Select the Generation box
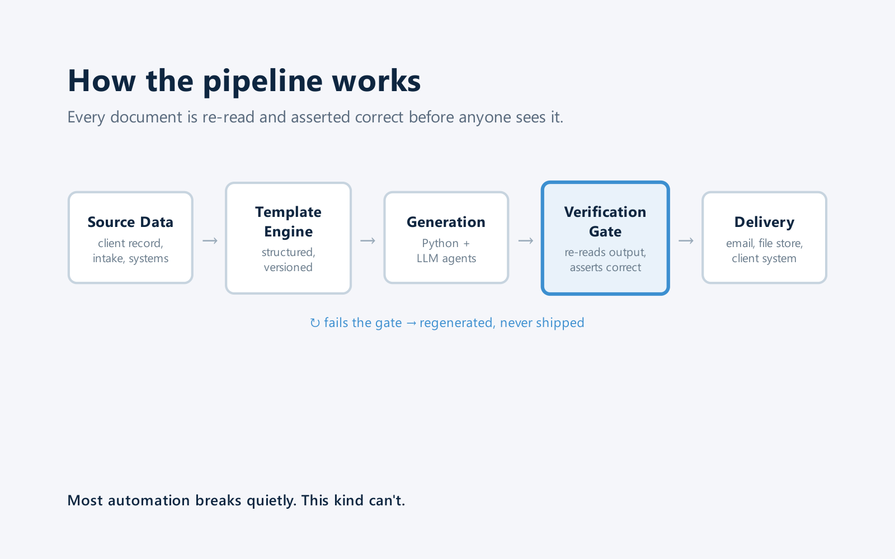 (x=446, y=238)
